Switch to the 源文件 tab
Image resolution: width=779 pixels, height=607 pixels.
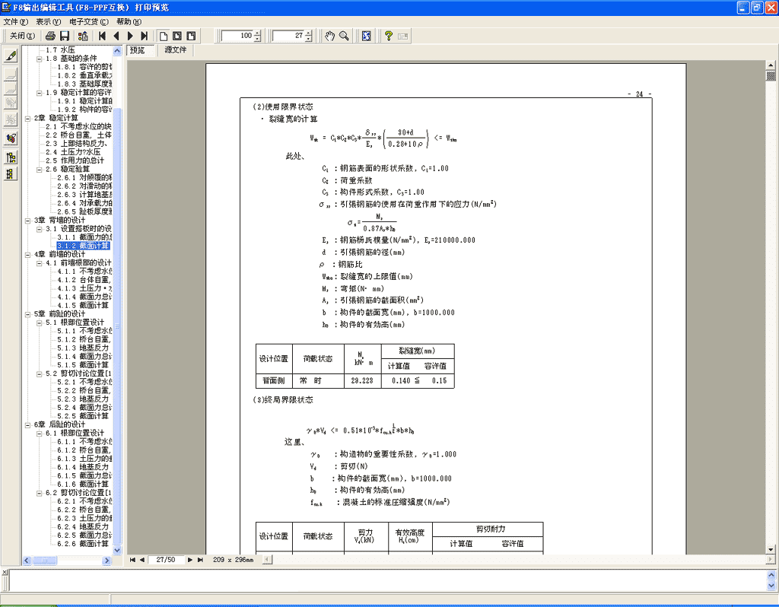176,49
